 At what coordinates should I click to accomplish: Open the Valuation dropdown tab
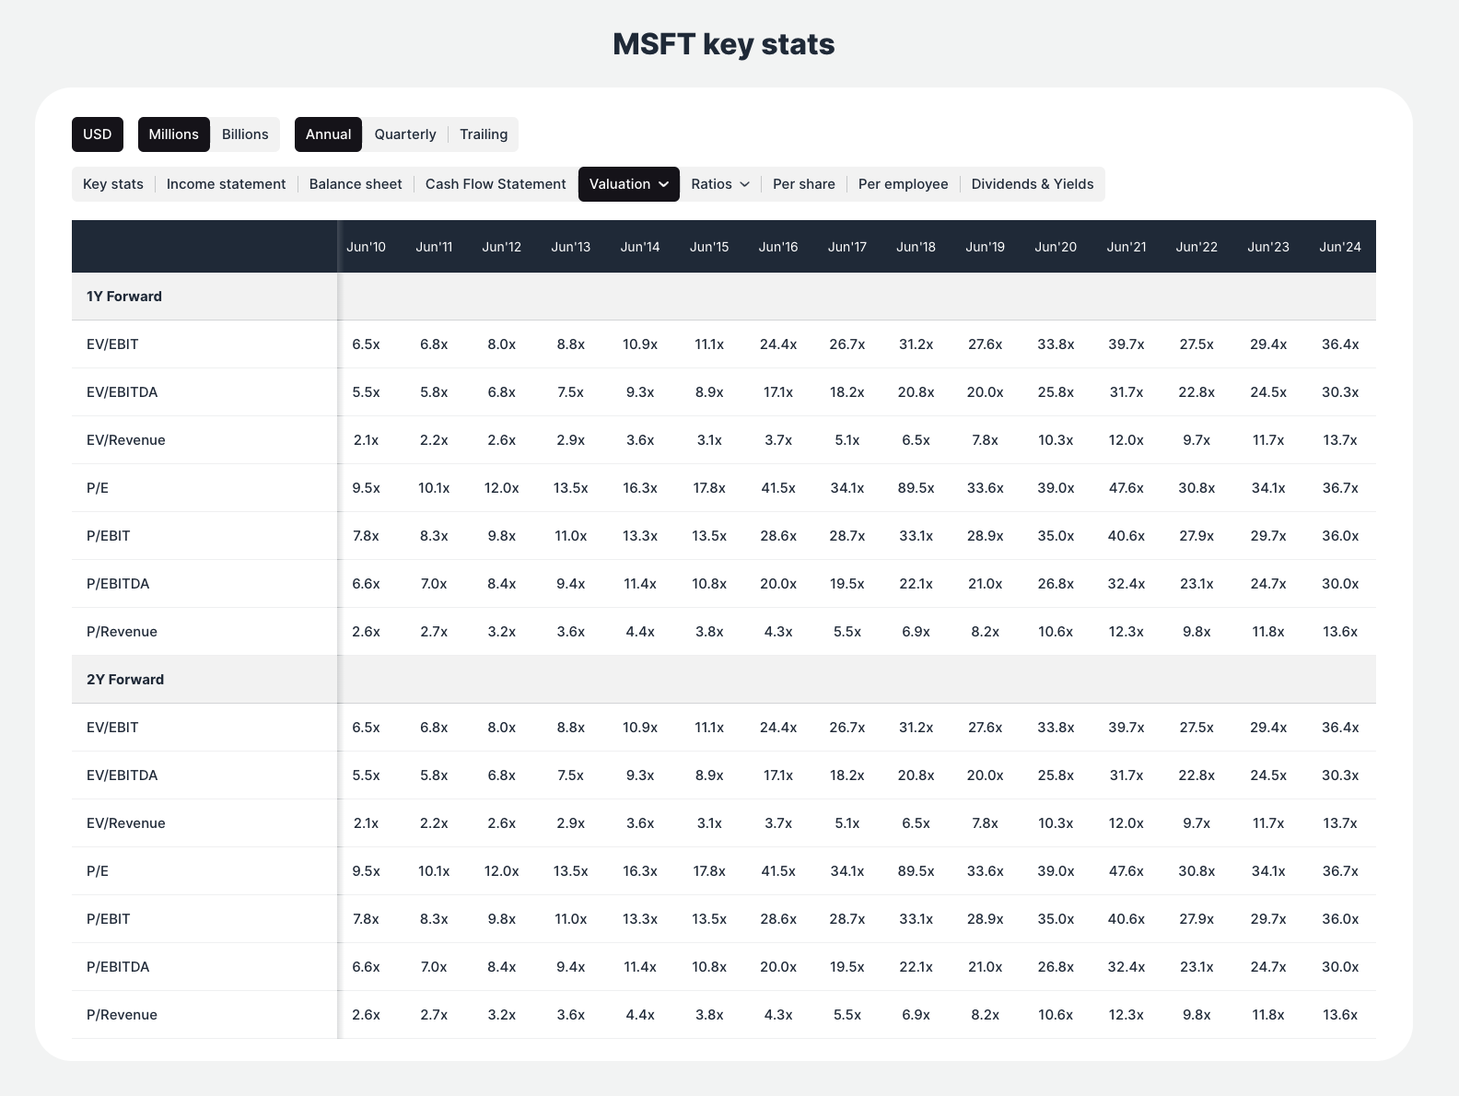(x=629, y=184)
